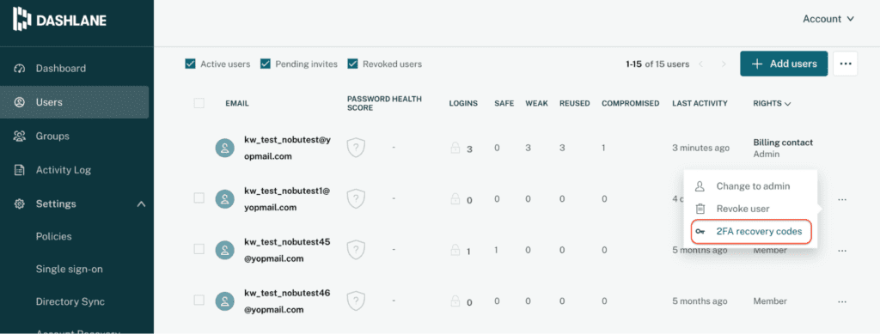This screenshot has height=334, width=880.
Task: Open Dashboard via its gauge icon
Action: click(20, 69)
